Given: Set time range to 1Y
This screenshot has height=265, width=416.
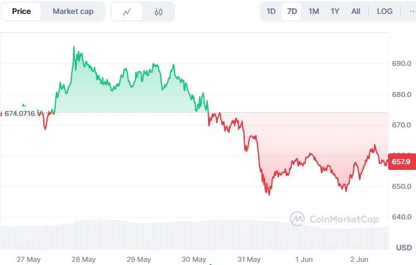Looking at the screenshot, I should point(335,11).
